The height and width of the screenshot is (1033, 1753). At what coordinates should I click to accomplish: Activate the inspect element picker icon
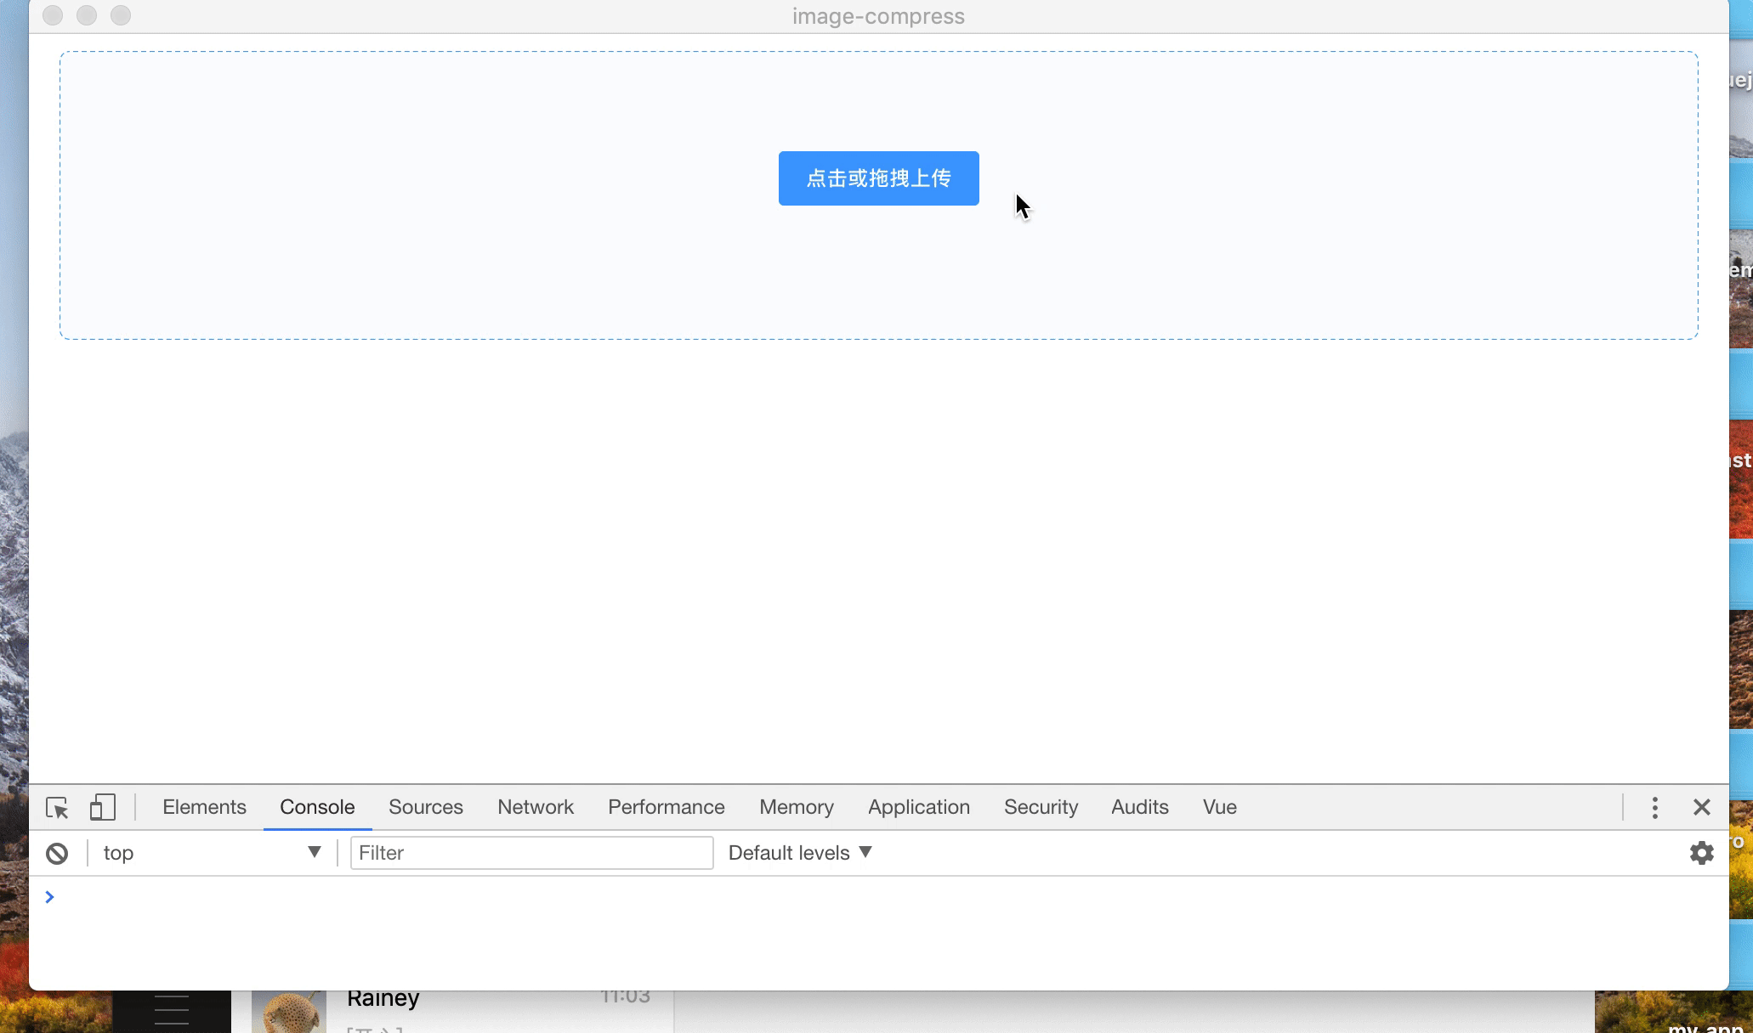click(57, 807)
